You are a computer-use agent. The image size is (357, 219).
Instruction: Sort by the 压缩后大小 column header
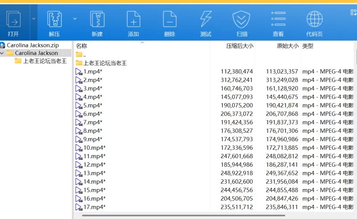point(240,46)
